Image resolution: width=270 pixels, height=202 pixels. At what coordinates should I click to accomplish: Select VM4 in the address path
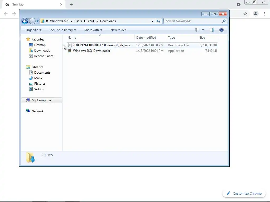(x=91, y=21)
